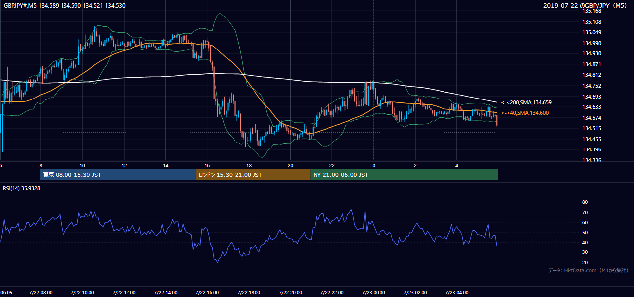This screenshot has height=297, width=634.
Task: Click price axis label 134.455
Action: click(x=592, y=139)
